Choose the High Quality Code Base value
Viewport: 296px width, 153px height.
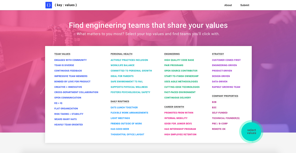coord(180,60)
